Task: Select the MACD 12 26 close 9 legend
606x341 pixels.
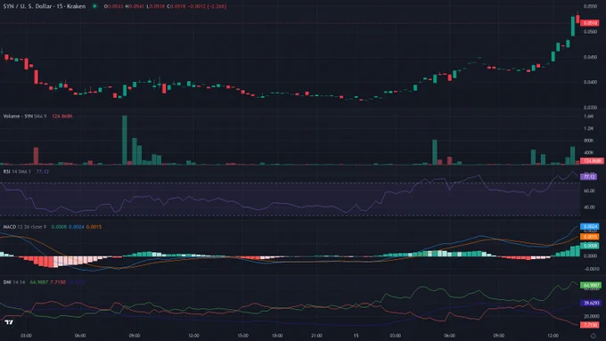Action: [24, 227]
